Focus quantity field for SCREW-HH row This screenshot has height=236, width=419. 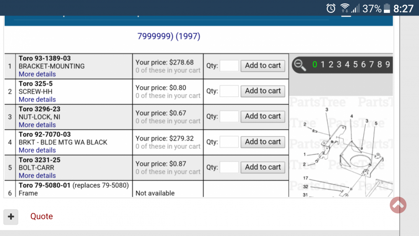pos(229,91)
